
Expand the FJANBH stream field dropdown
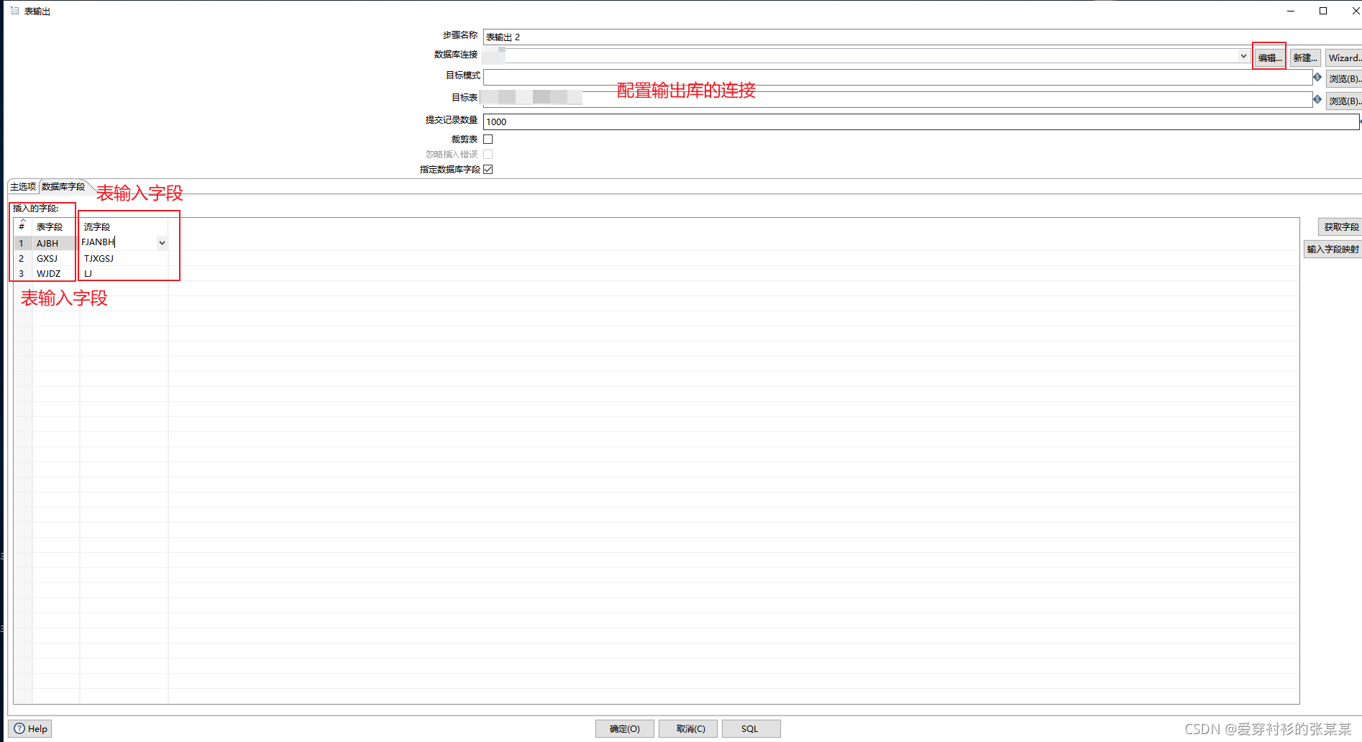(x=163, y=243)
